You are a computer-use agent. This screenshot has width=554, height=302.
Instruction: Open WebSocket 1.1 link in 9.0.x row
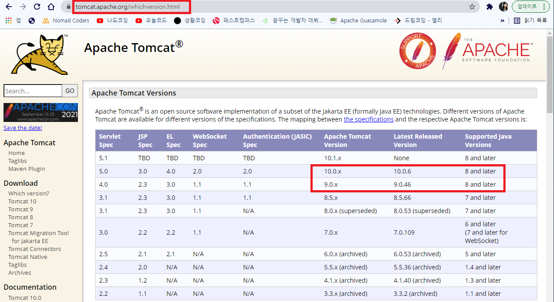click(196, 184)
